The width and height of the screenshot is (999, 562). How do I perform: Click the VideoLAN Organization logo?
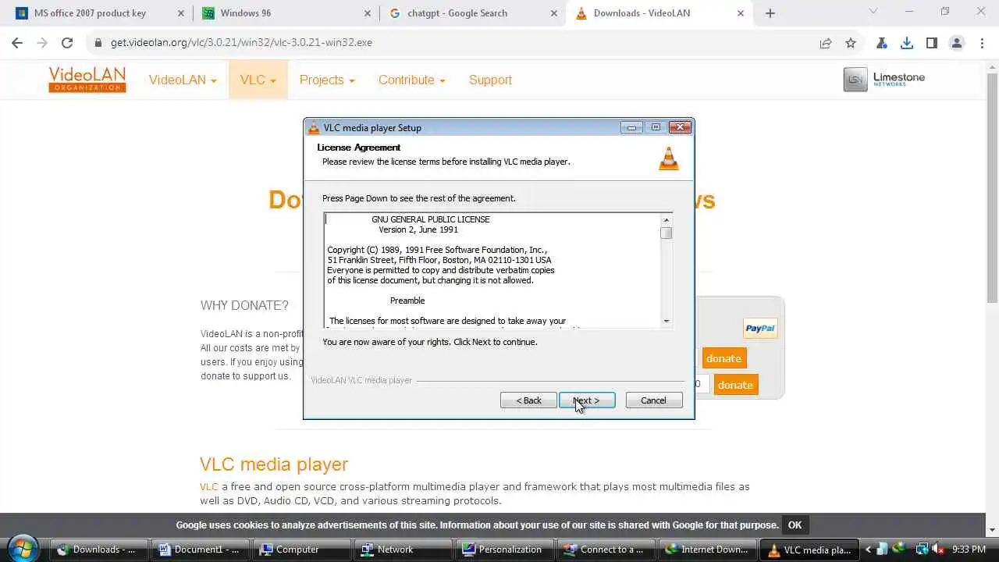[87, 80]
